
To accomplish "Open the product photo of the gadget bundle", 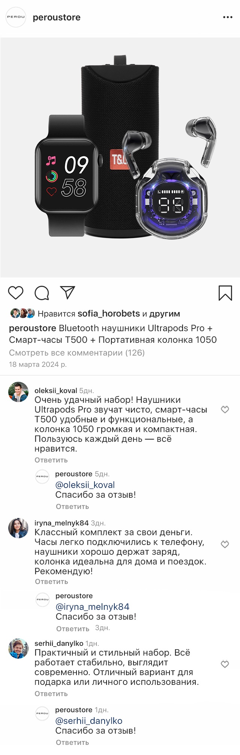I will (x=120, y=158).
